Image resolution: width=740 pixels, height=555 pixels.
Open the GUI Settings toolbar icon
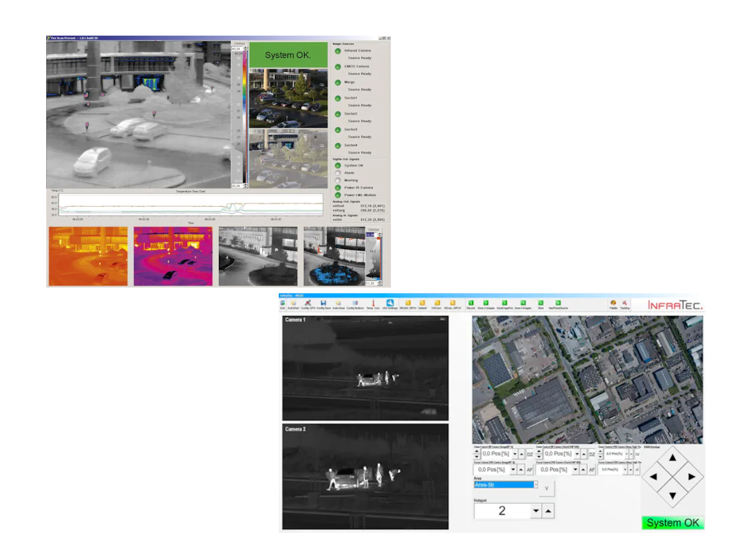tap(390, 303)
